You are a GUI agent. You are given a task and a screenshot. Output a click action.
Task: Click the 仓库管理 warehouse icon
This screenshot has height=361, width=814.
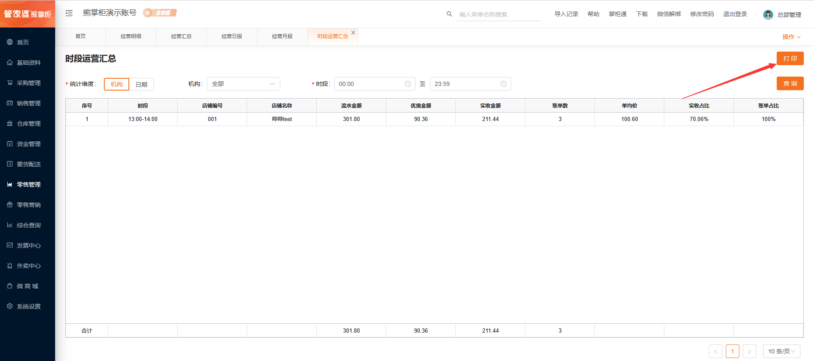pos(10,123)
